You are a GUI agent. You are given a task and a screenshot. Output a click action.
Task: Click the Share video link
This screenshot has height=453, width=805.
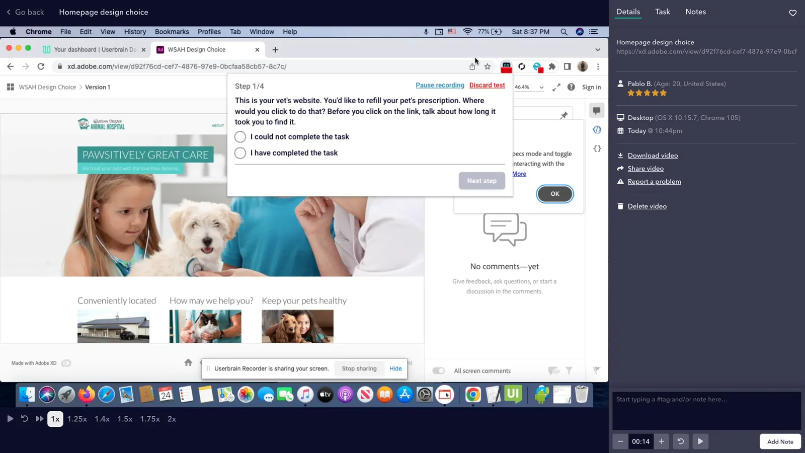[646, 169]
